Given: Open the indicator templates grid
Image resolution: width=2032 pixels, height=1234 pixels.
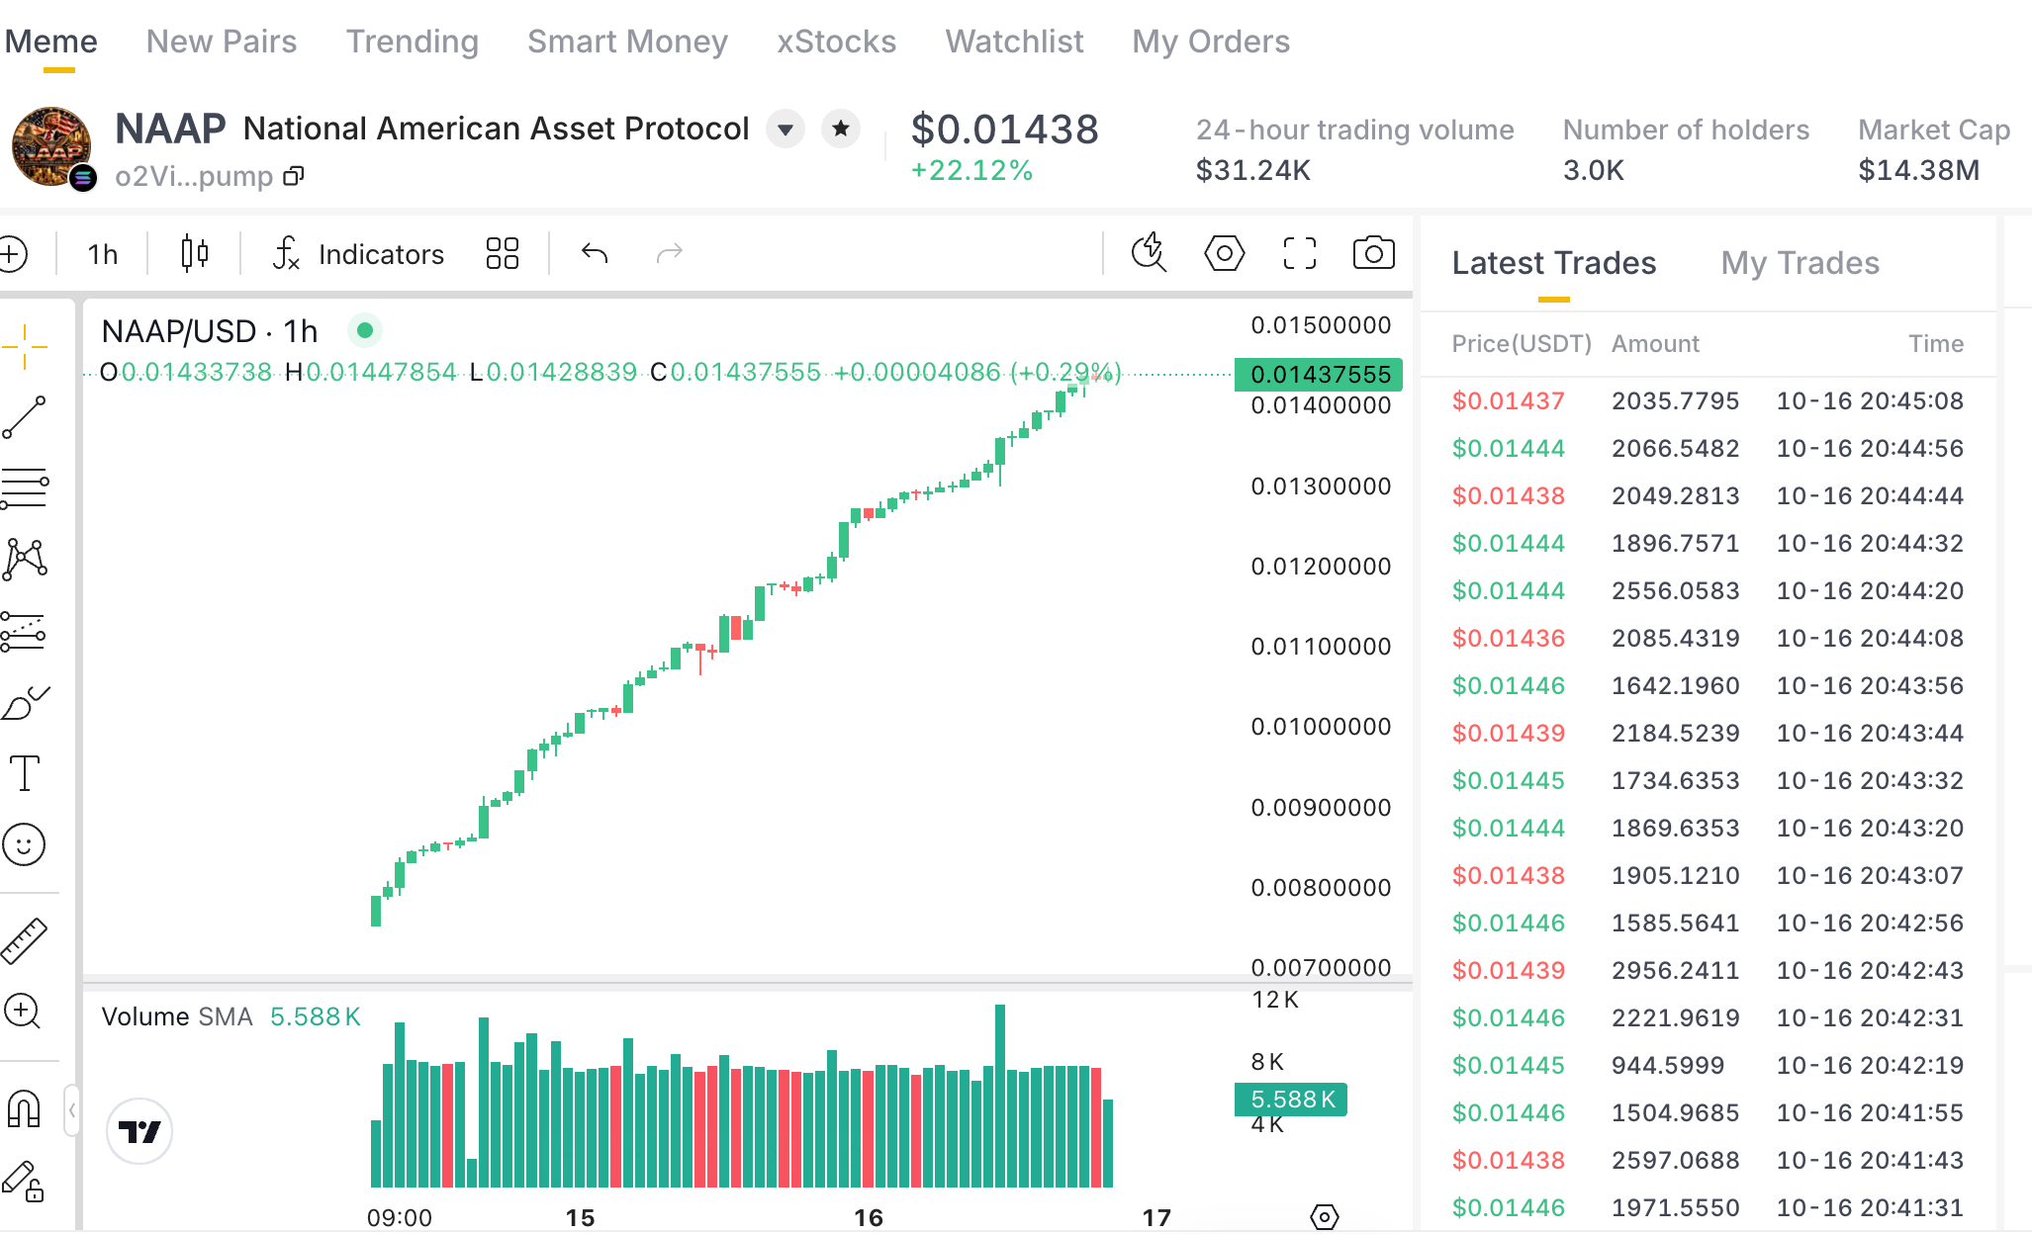Looking at the screenshot, I should click(x=503, y=254).
